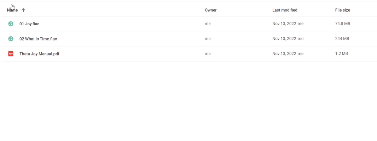Image resolution: width=377 pixels, height=141 pixels.
Task: Click the owner "me" in the Theta Joy Manual row
Action: coord(208,53)
